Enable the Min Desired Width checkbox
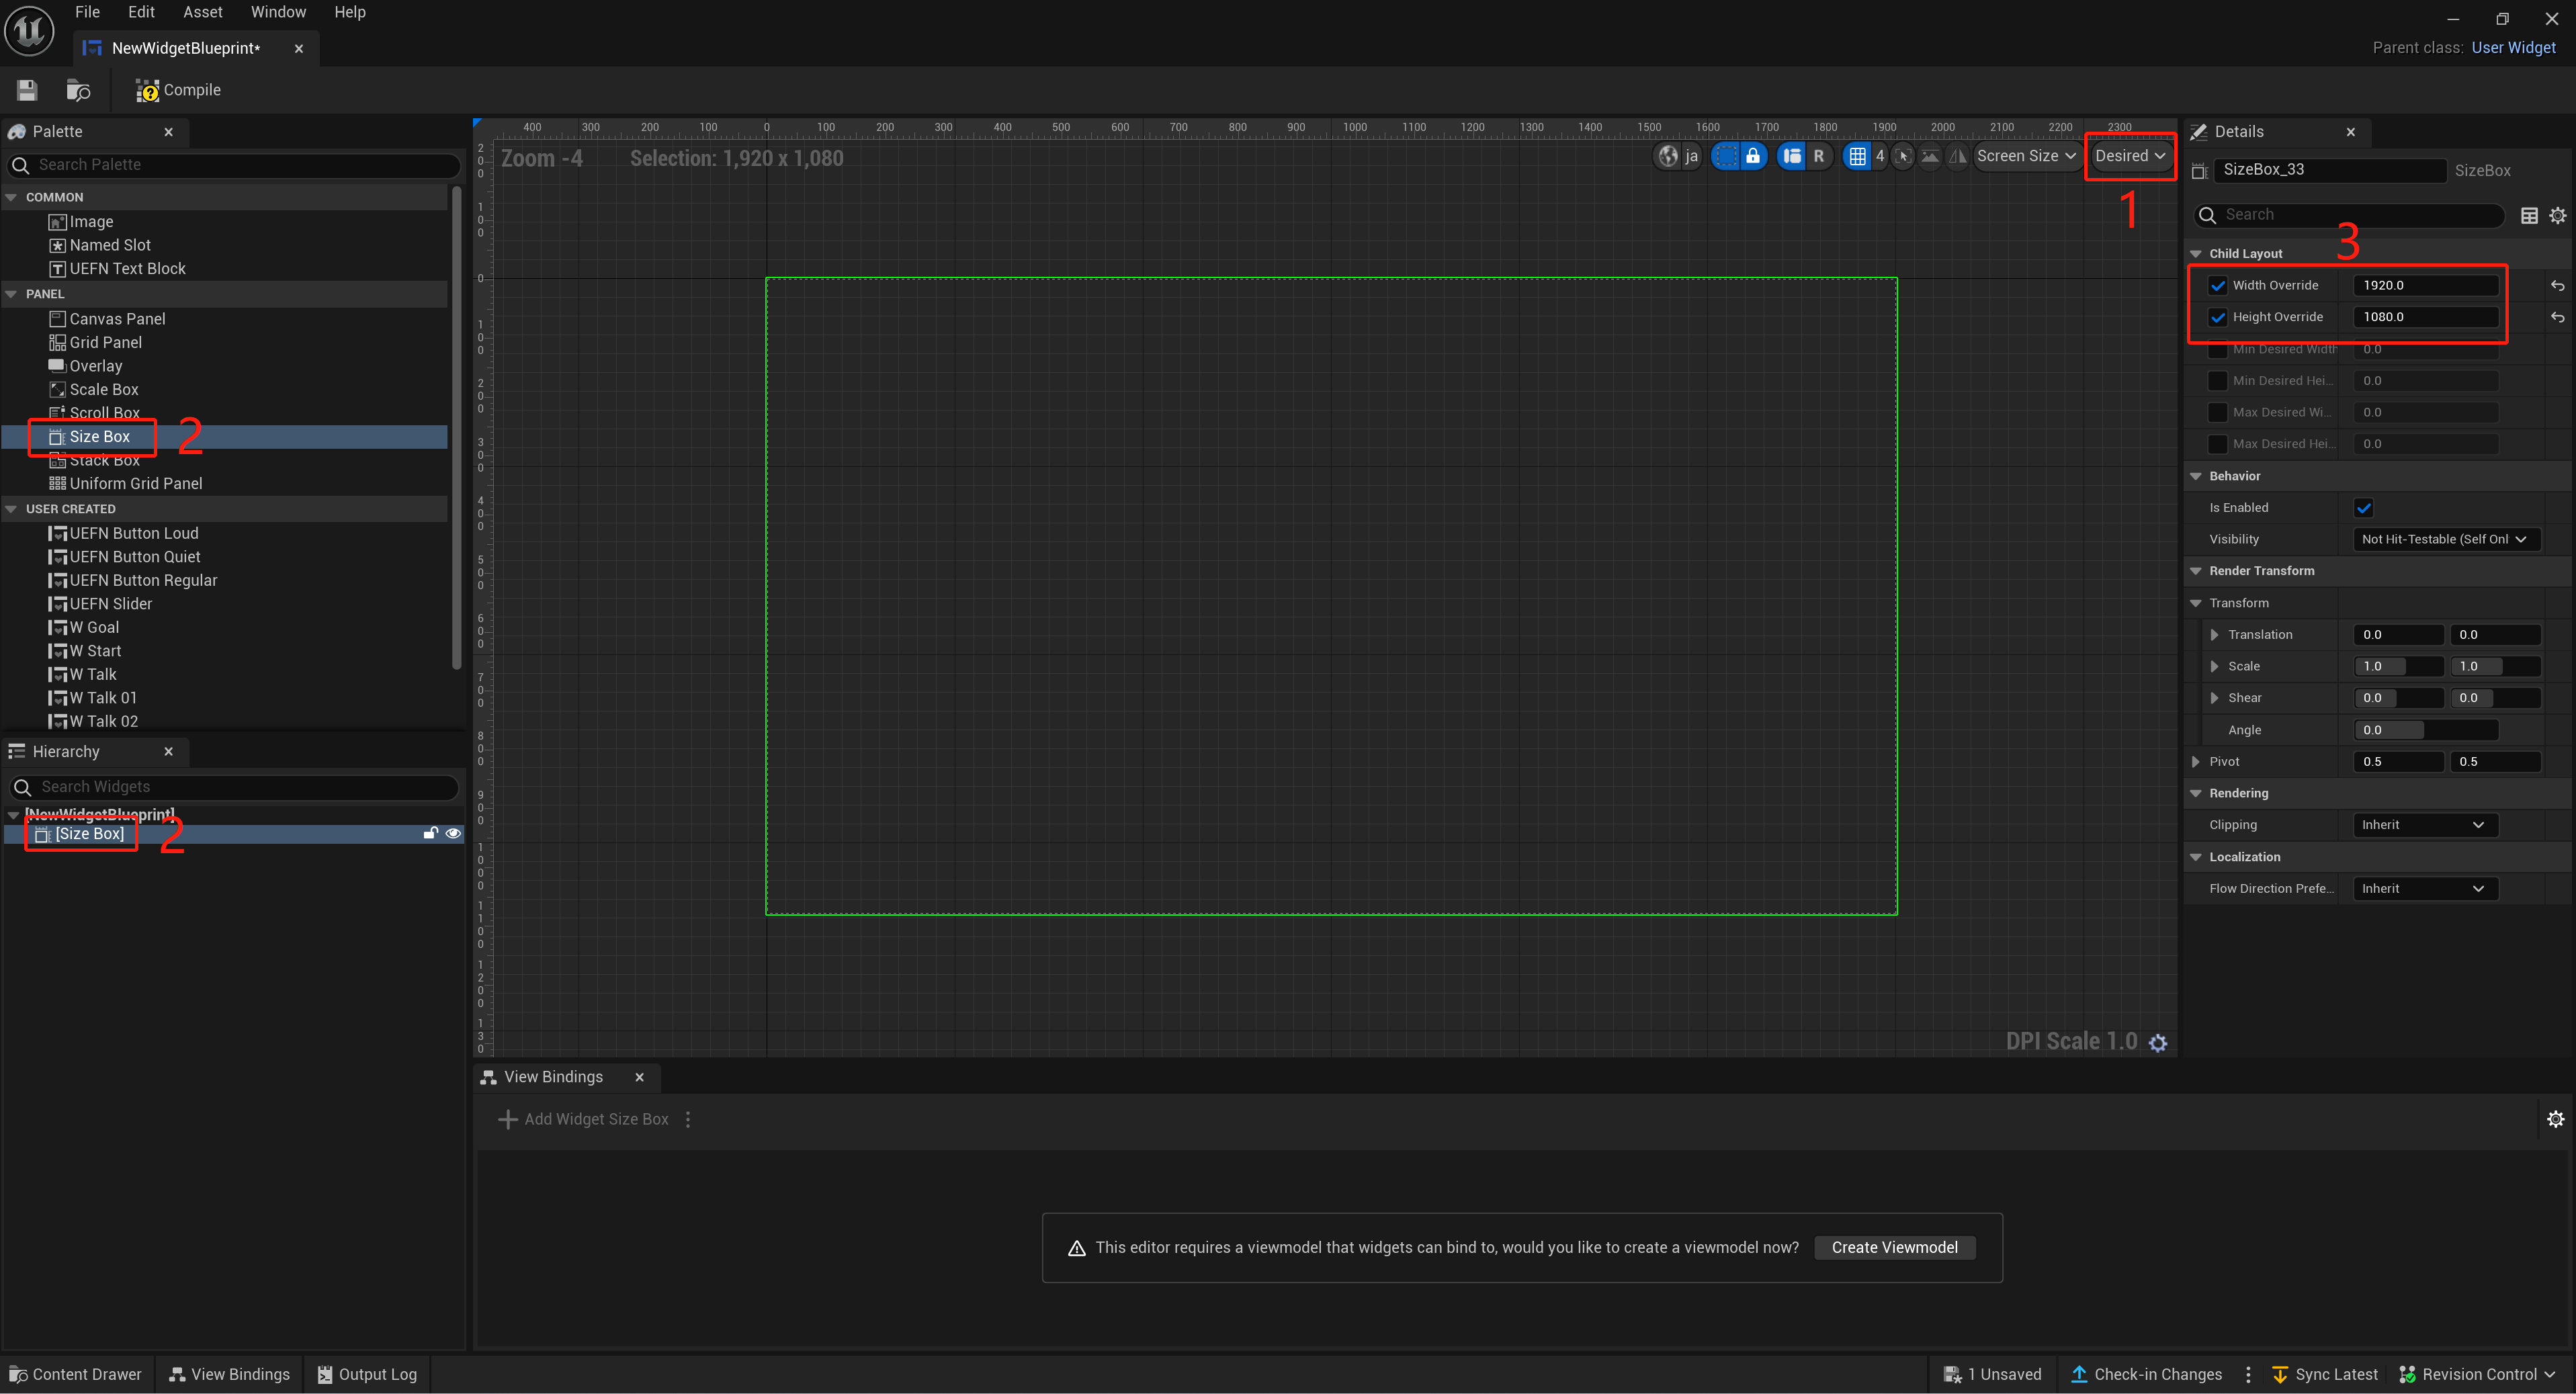 [2218, 349]
